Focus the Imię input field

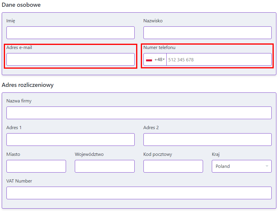[x=70, y=33]
